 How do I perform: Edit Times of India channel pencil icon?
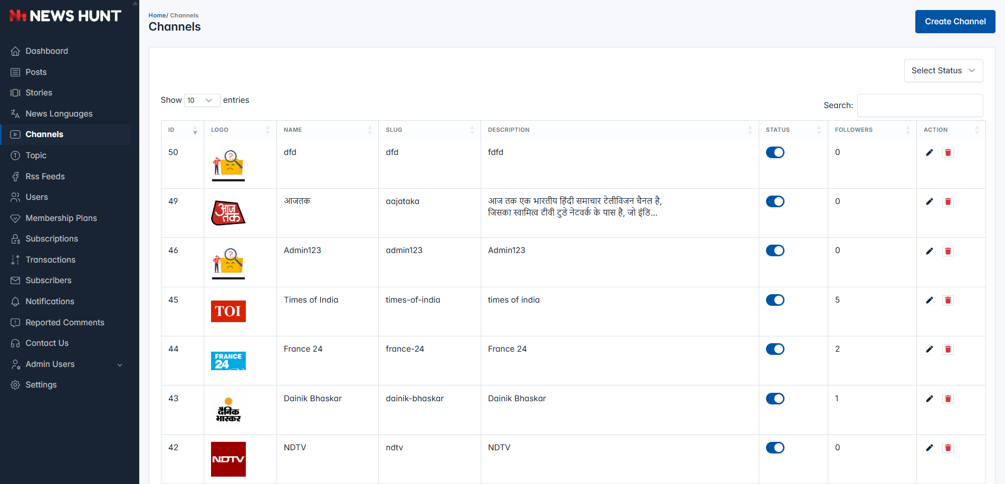pyautogui.click(x=930, y=300)
